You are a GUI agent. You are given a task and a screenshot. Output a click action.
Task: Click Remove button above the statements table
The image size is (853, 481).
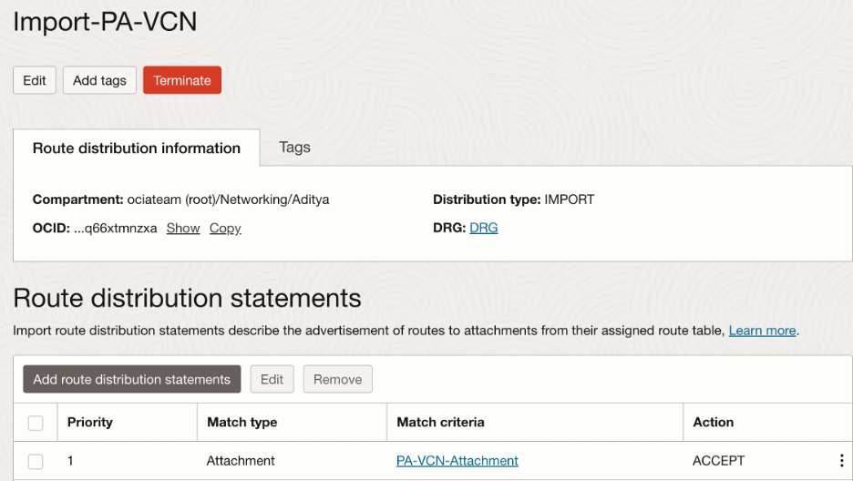(337, 379)
